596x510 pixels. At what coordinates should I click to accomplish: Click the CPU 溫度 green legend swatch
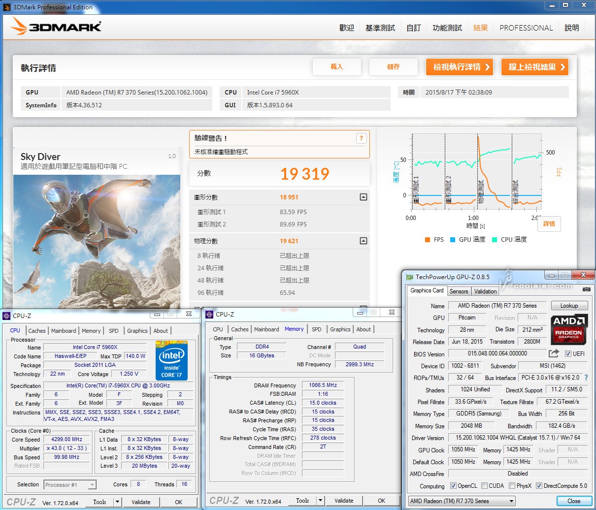click(x=495, y=240)
